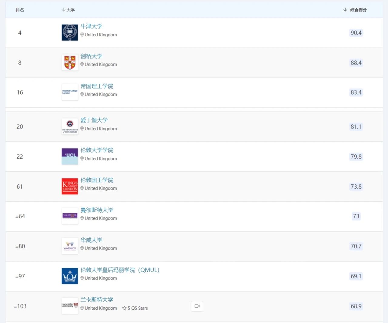Click location pin icon under 华威大学
Image resolution: width=388 pixels, height=323 pixels.
point(82,248)
